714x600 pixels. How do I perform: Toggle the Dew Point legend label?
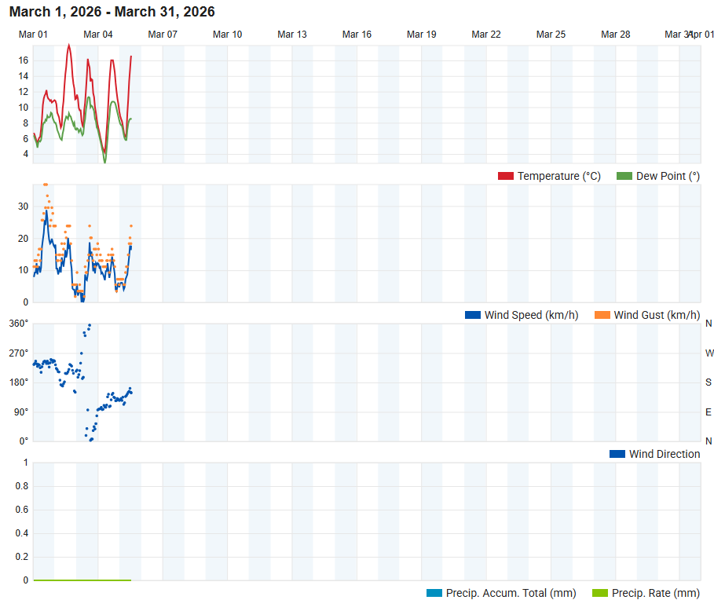pos(668,176)
